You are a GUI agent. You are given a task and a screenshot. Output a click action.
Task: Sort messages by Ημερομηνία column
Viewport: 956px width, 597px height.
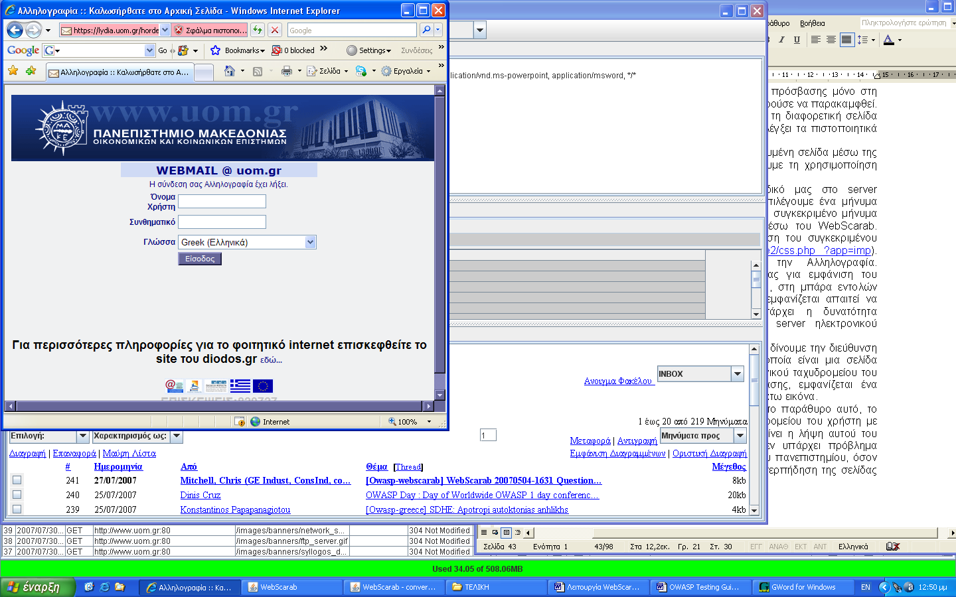coord(118,466)
